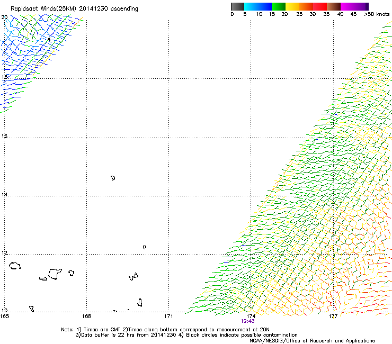Pick the yellow 20-25 knots legend color

(x=292, y=6)
